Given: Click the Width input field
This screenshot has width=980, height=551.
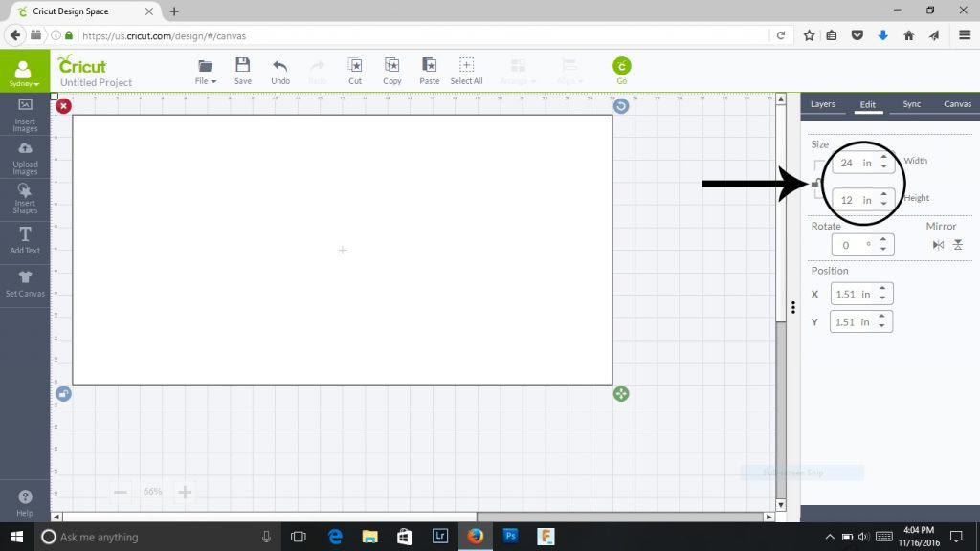Looking at the screenshot, I should (854, 164).
